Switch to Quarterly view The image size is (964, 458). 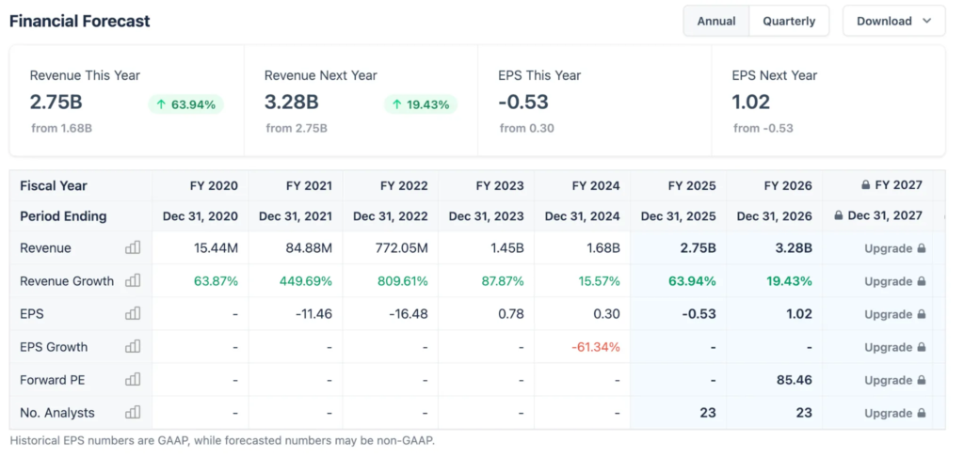click(789, 21)
